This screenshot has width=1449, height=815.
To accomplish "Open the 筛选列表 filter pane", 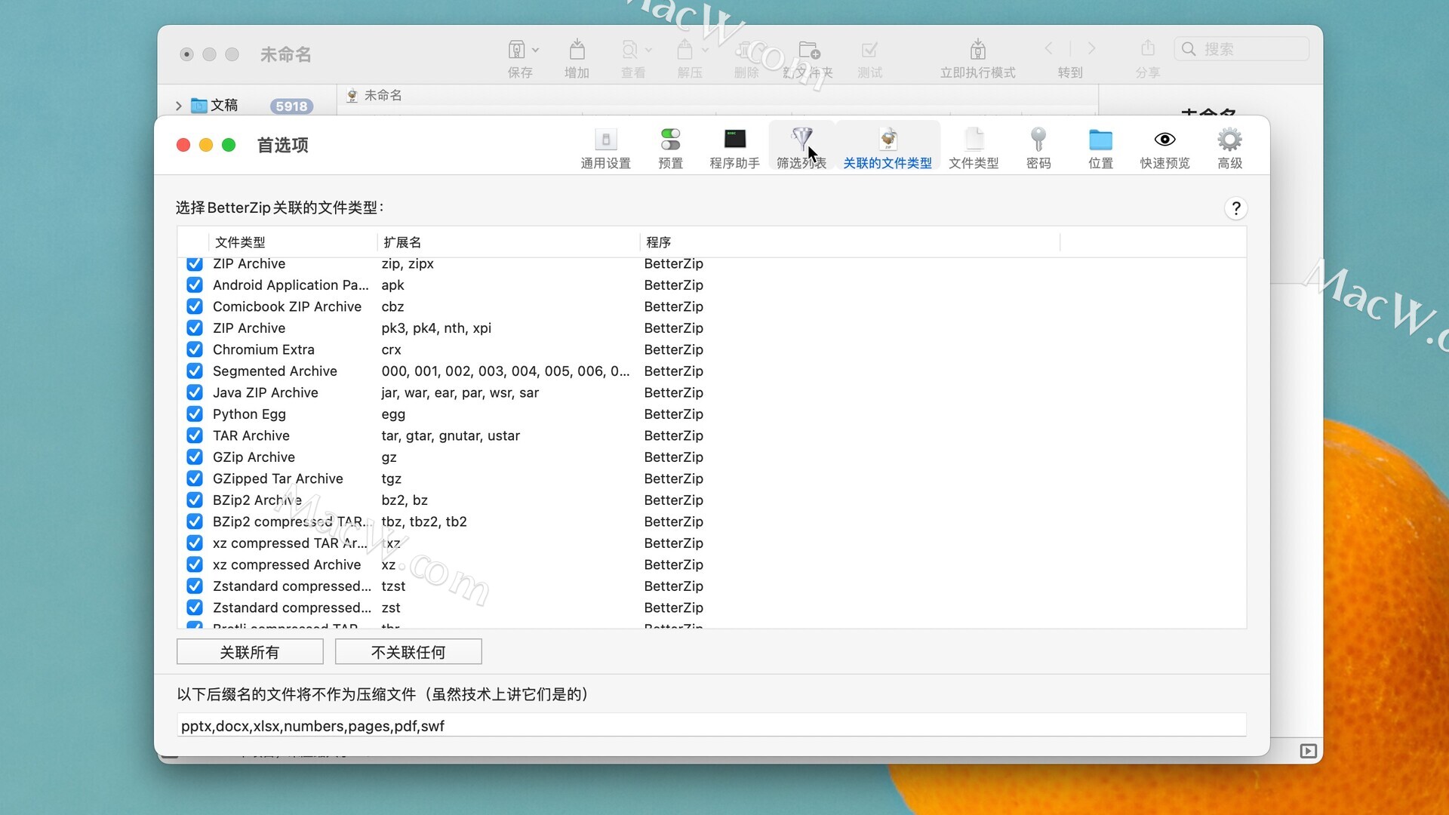I will click(801, 147).
